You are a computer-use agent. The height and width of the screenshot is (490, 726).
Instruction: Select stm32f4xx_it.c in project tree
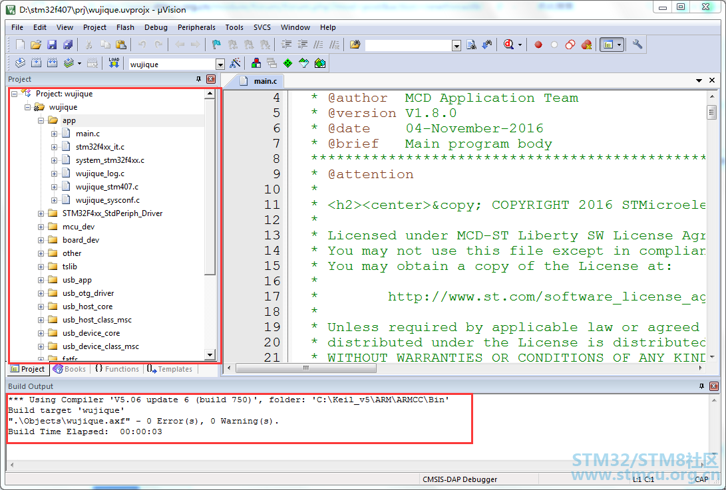click(100, 147)
